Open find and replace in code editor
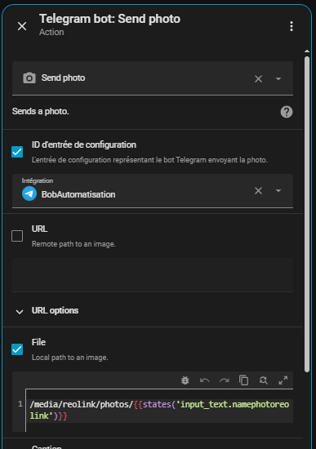 [264, 380]
